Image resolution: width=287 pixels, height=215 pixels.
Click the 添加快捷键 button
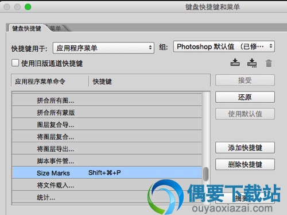pyautogui.click(x=245, y=148)
